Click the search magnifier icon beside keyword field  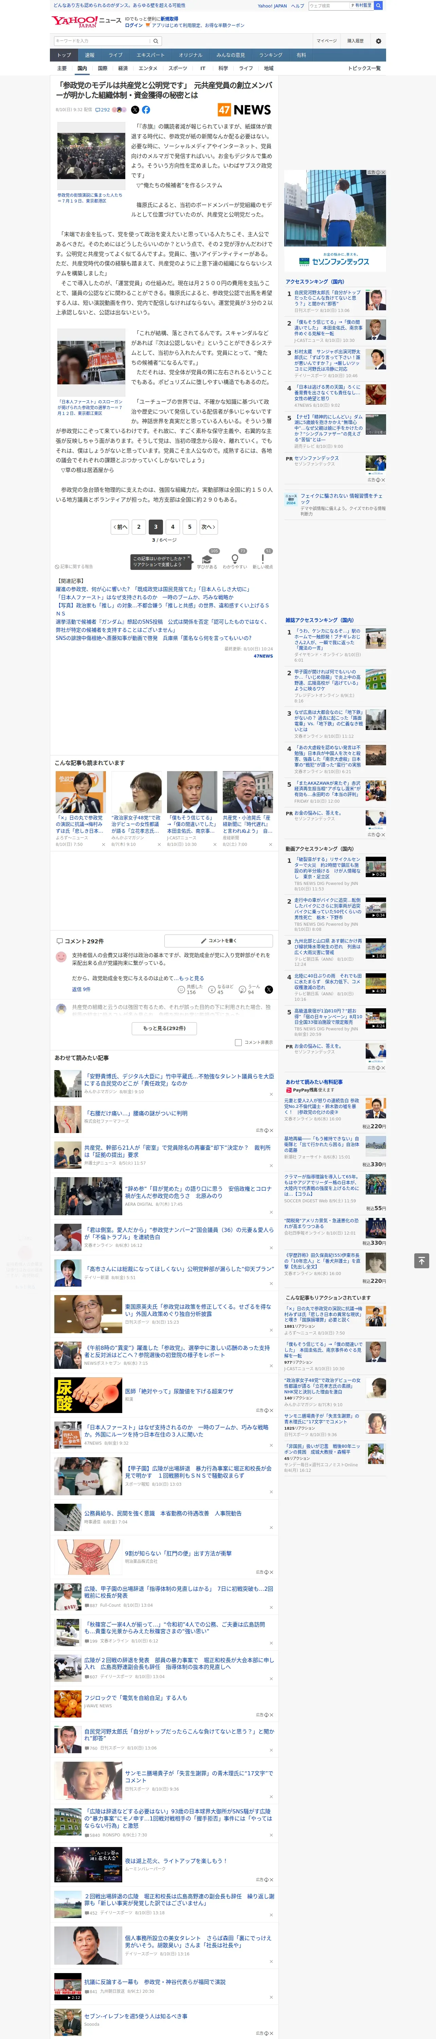(x=156, y=41)
